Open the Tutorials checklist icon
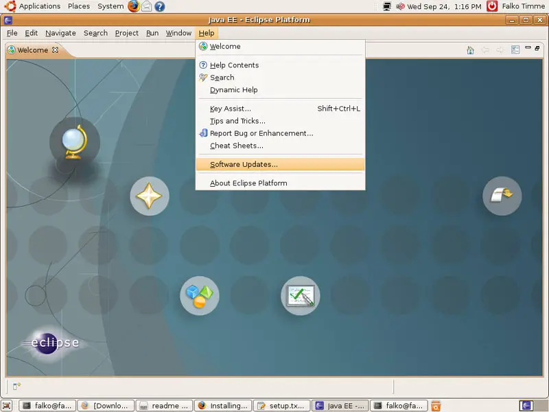Screen dimensions: 549x412 301,296
